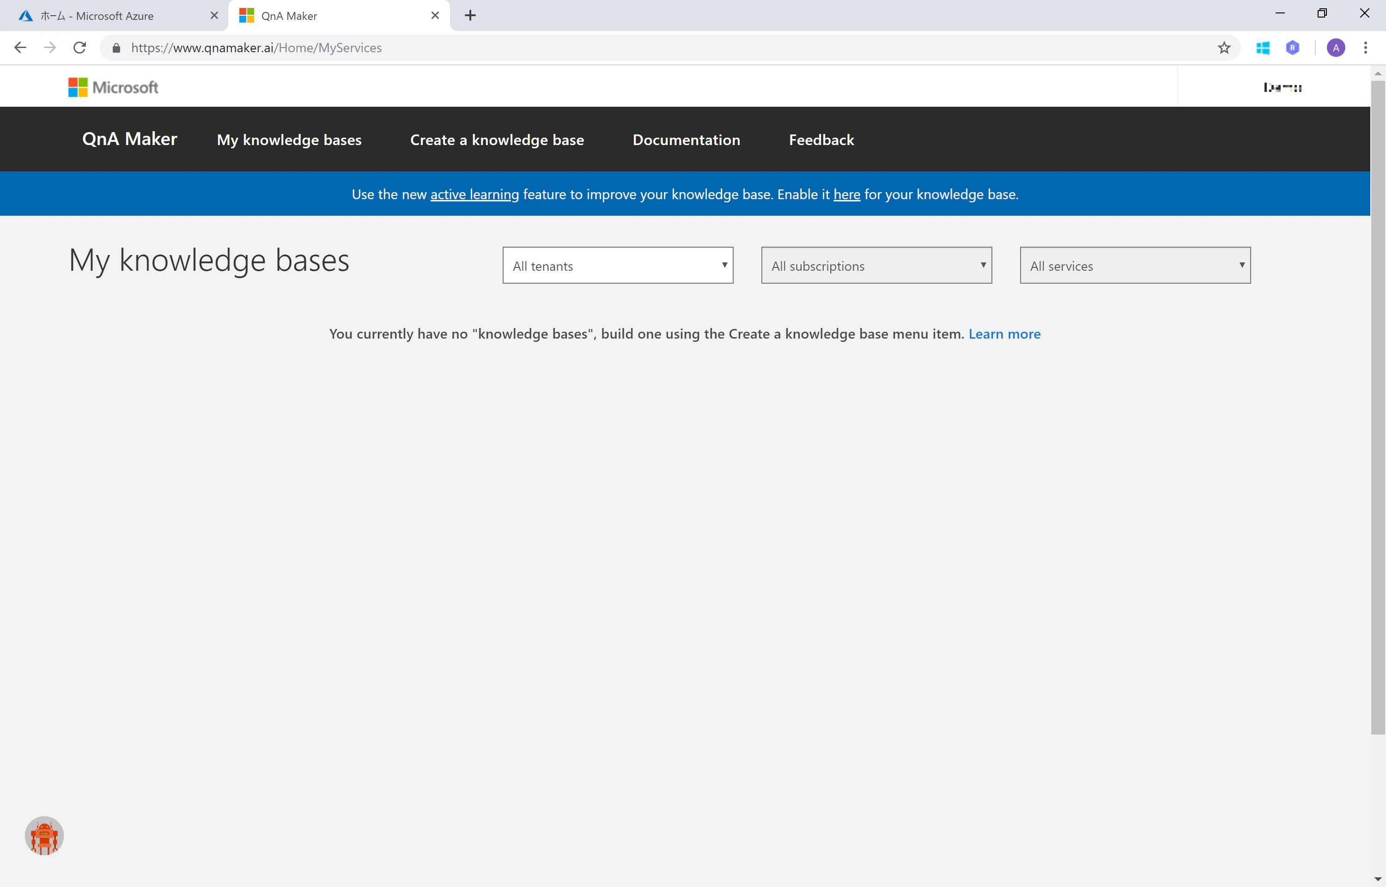Click the browser back arrow
Viewport: 1386px width, 887px height.
pyautogui.click(x=20, y=48)
